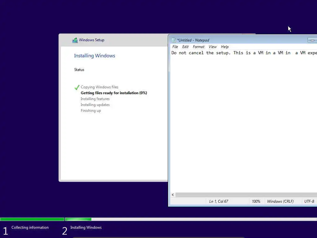
Task: Click the 'Ln 1, Col 67' status entry
Action: point(219,201)
